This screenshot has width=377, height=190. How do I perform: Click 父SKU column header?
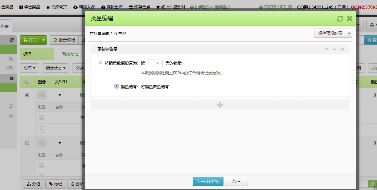(x=61, y=82)
